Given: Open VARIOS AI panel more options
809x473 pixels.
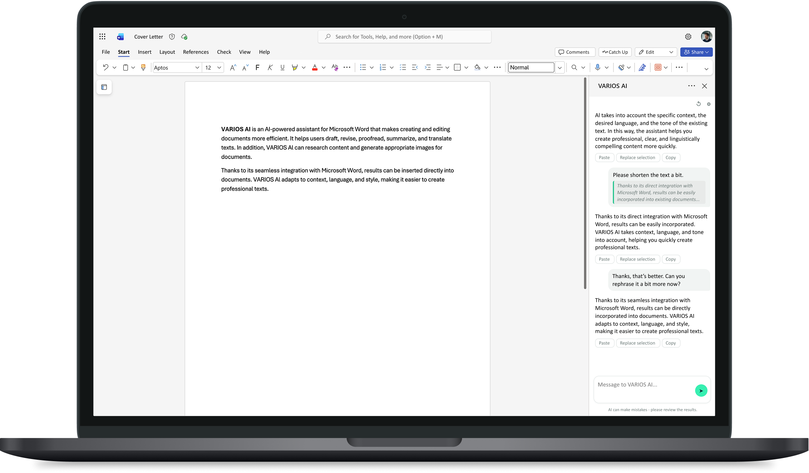Looking at the screenshot, I should click(692, 86).
